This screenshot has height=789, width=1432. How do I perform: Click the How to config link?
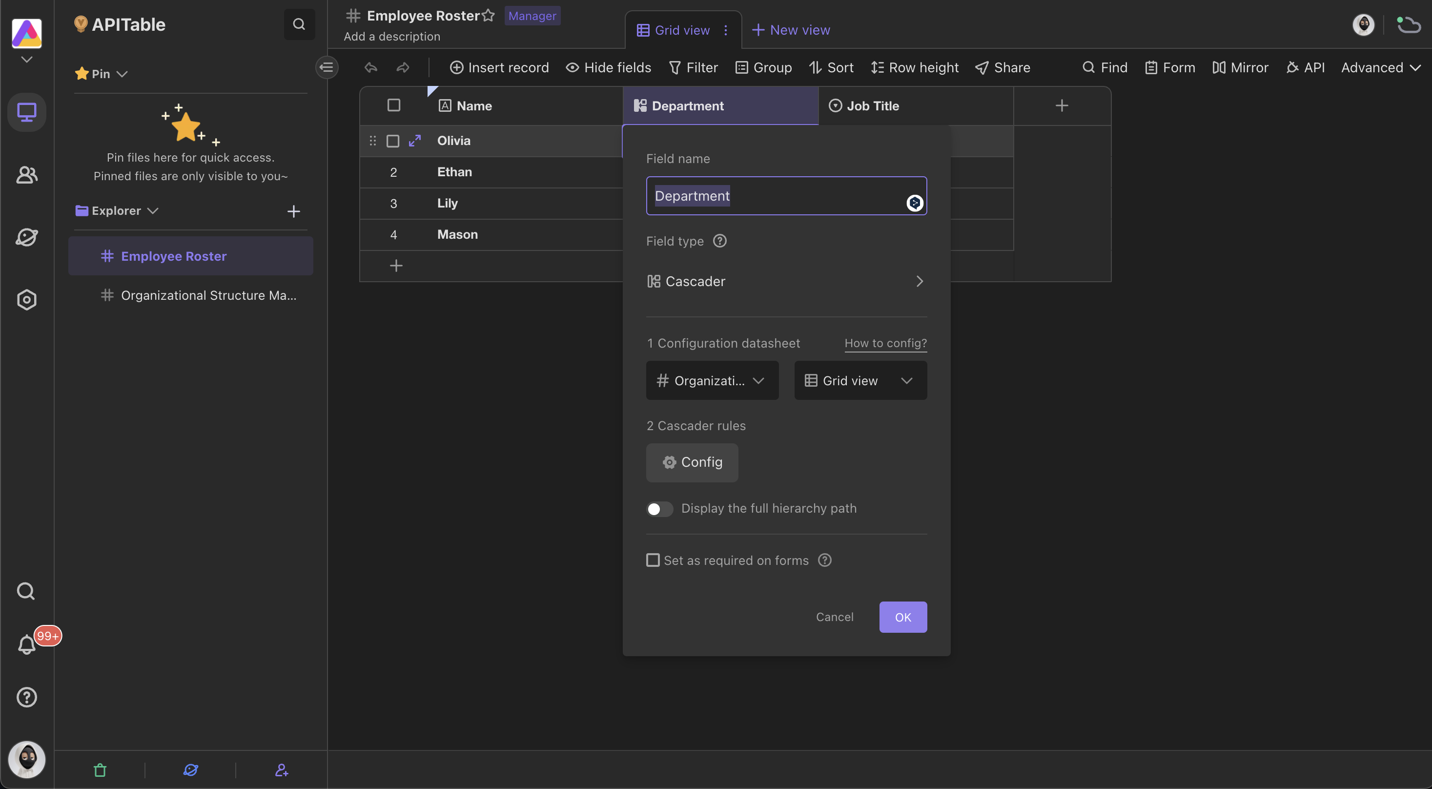coord(883,343)
